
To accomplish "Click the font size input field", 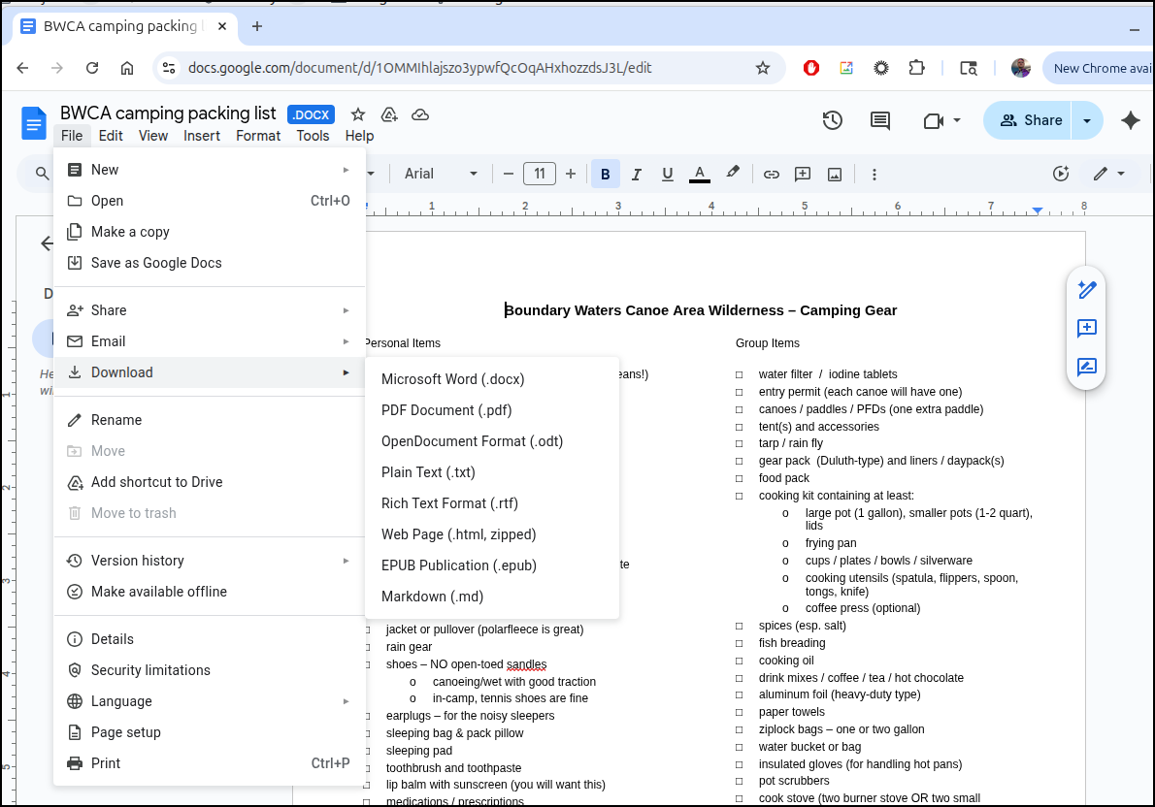I will (540, 174).
